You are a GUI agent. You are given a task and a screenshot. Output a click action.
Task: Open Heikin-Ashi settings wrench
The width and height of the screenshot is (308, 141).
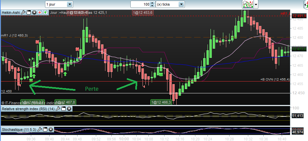tap(23, 12)
